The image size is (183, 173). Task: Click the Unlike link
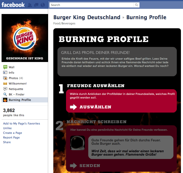pyautogui.click(x=7, y=128)
